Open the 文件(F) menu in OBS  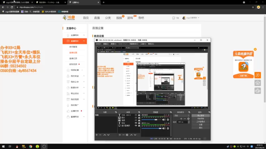click(98, 44)
